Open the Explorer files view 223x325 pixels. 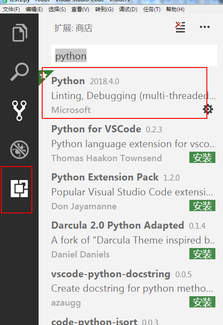[x=20, y=33]
